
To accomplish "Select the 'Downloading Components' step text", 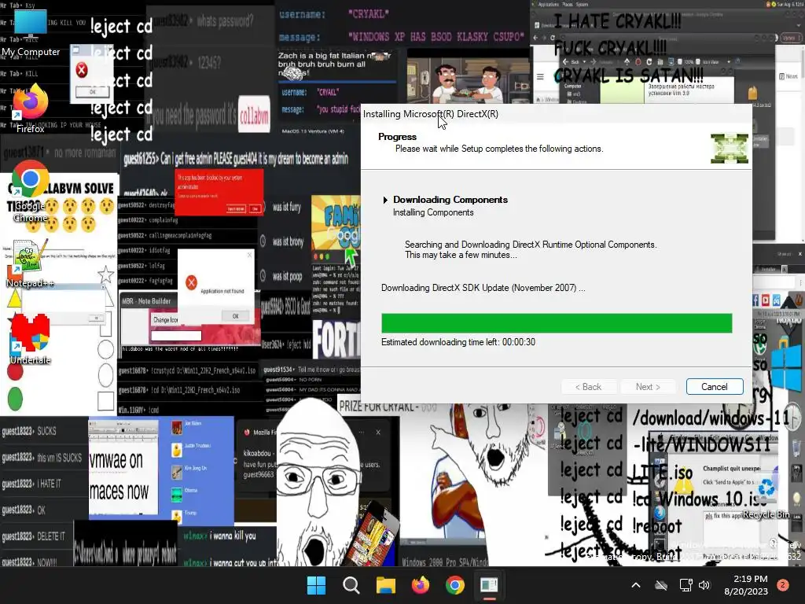I will coord(450,200).
